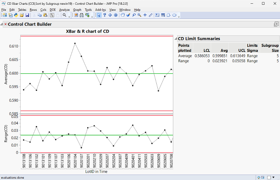Expand the tools toolbar overflow arrow
280x180 pixels.
179,17
